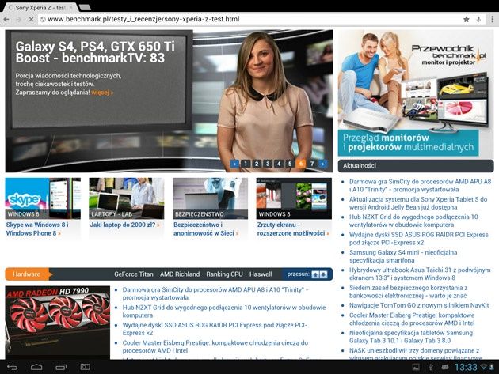Select slide 2 in banner pager

(257, 164)
